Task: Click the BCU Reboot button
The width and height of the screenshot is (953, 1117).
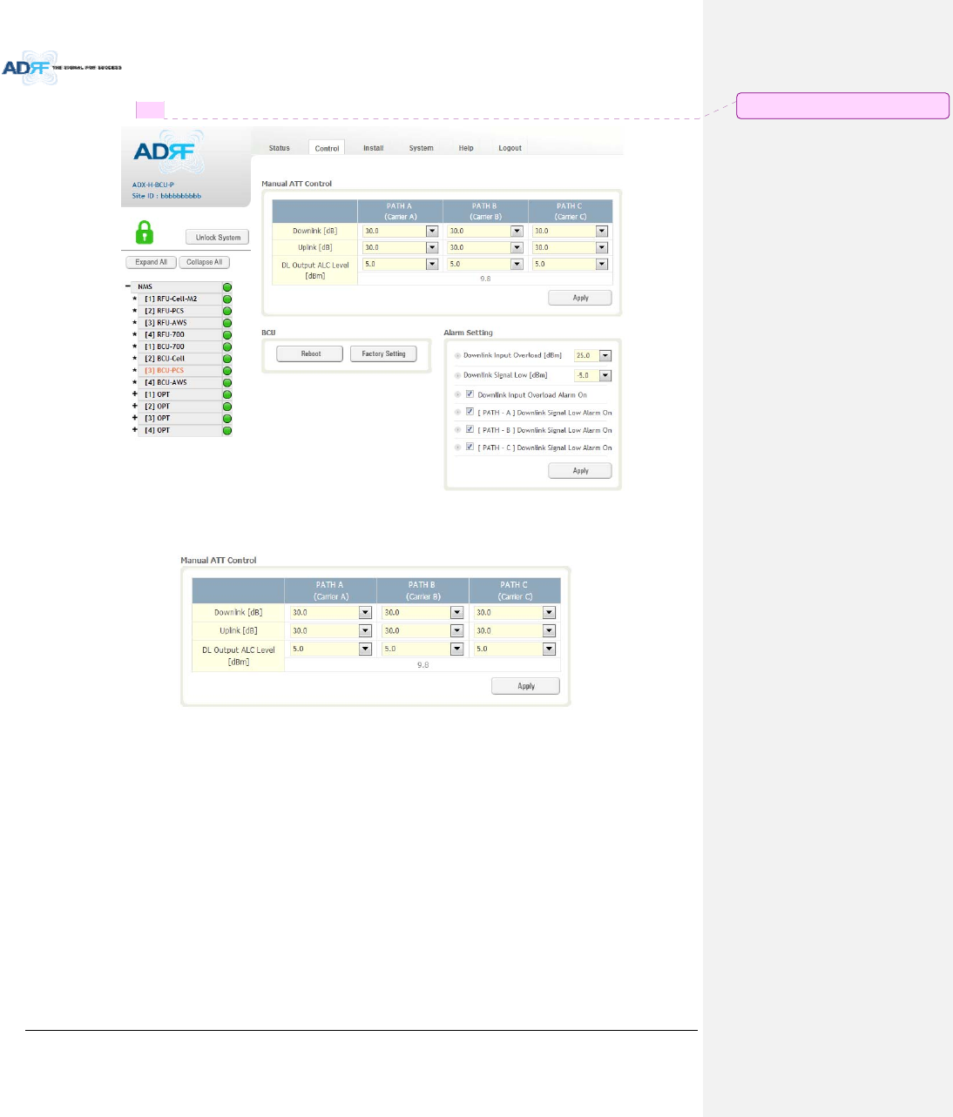Action: pos(310,354)
